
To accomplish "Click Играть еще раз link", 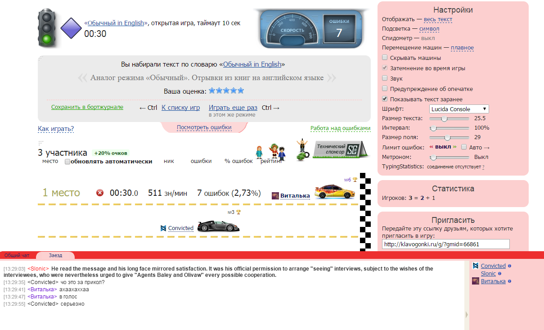I will click(233, 108).
